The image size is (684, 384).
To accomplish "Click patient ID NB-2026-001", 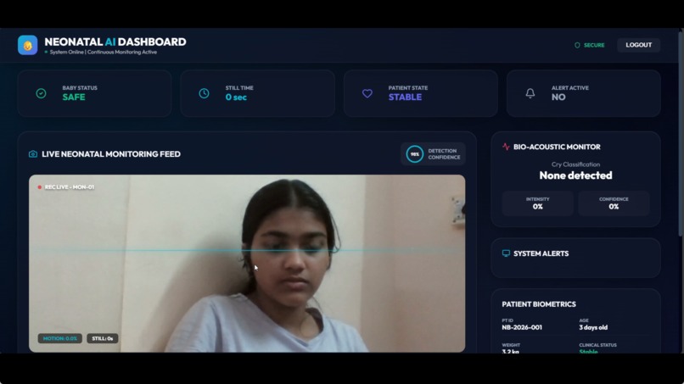I will (x=522, y=327).
